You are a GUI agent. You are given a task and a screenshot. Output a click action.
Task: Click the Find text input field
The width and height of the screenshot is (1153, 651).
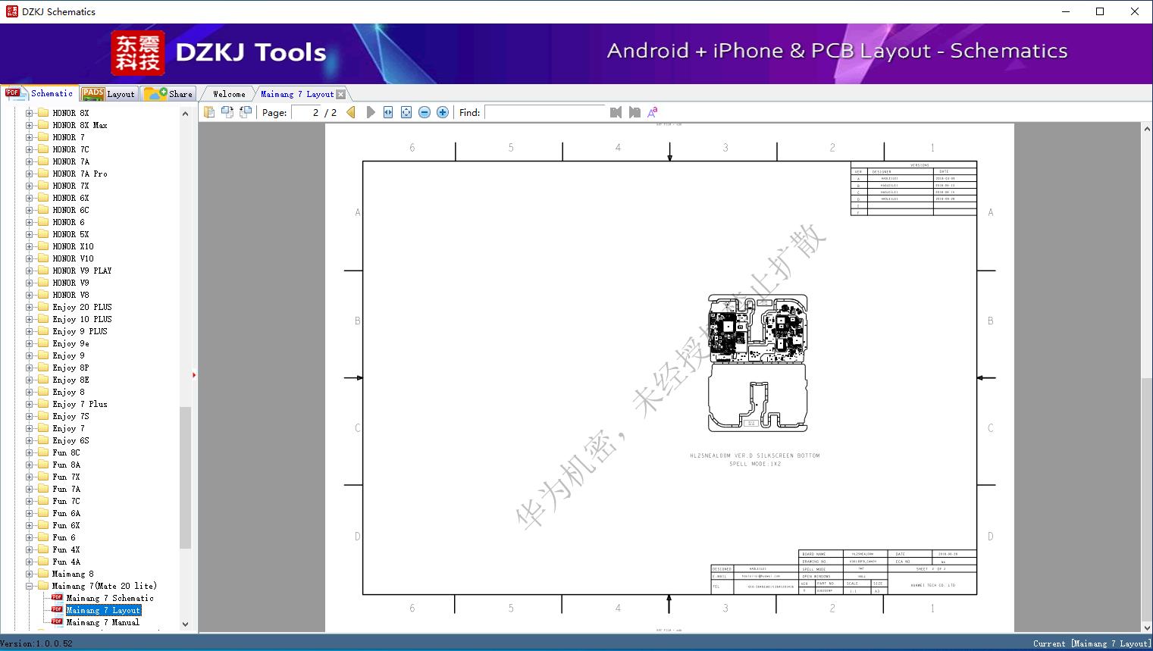[x=545, y=112]
